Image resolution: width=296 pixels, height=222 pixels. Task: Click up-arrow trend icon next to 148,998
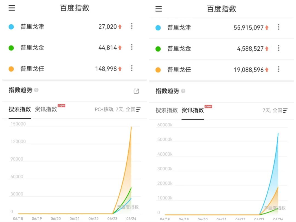coord(120,69)
